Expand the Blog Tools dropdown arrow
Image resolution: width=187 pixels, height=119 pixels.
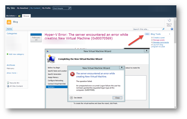click(x=170, y=34)
